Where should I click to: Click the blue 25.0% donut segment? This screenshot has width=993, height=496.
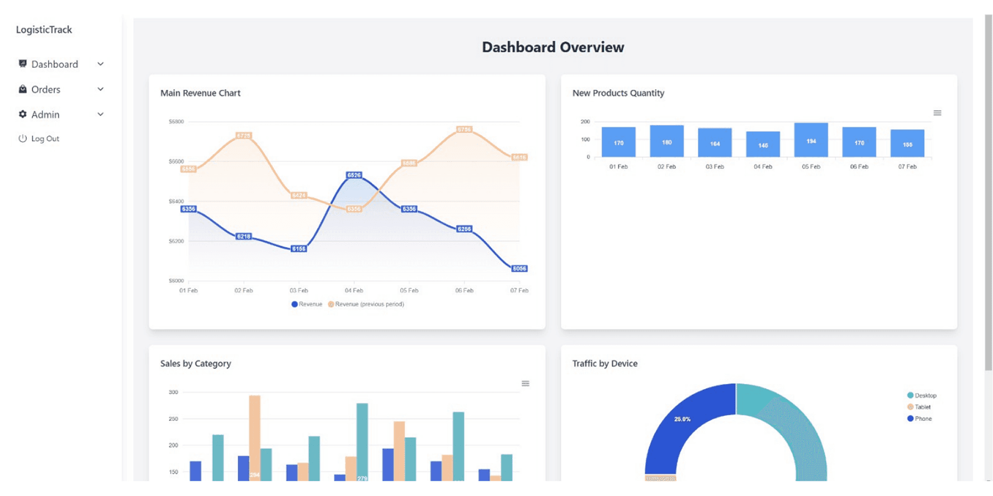coord(682,420)
